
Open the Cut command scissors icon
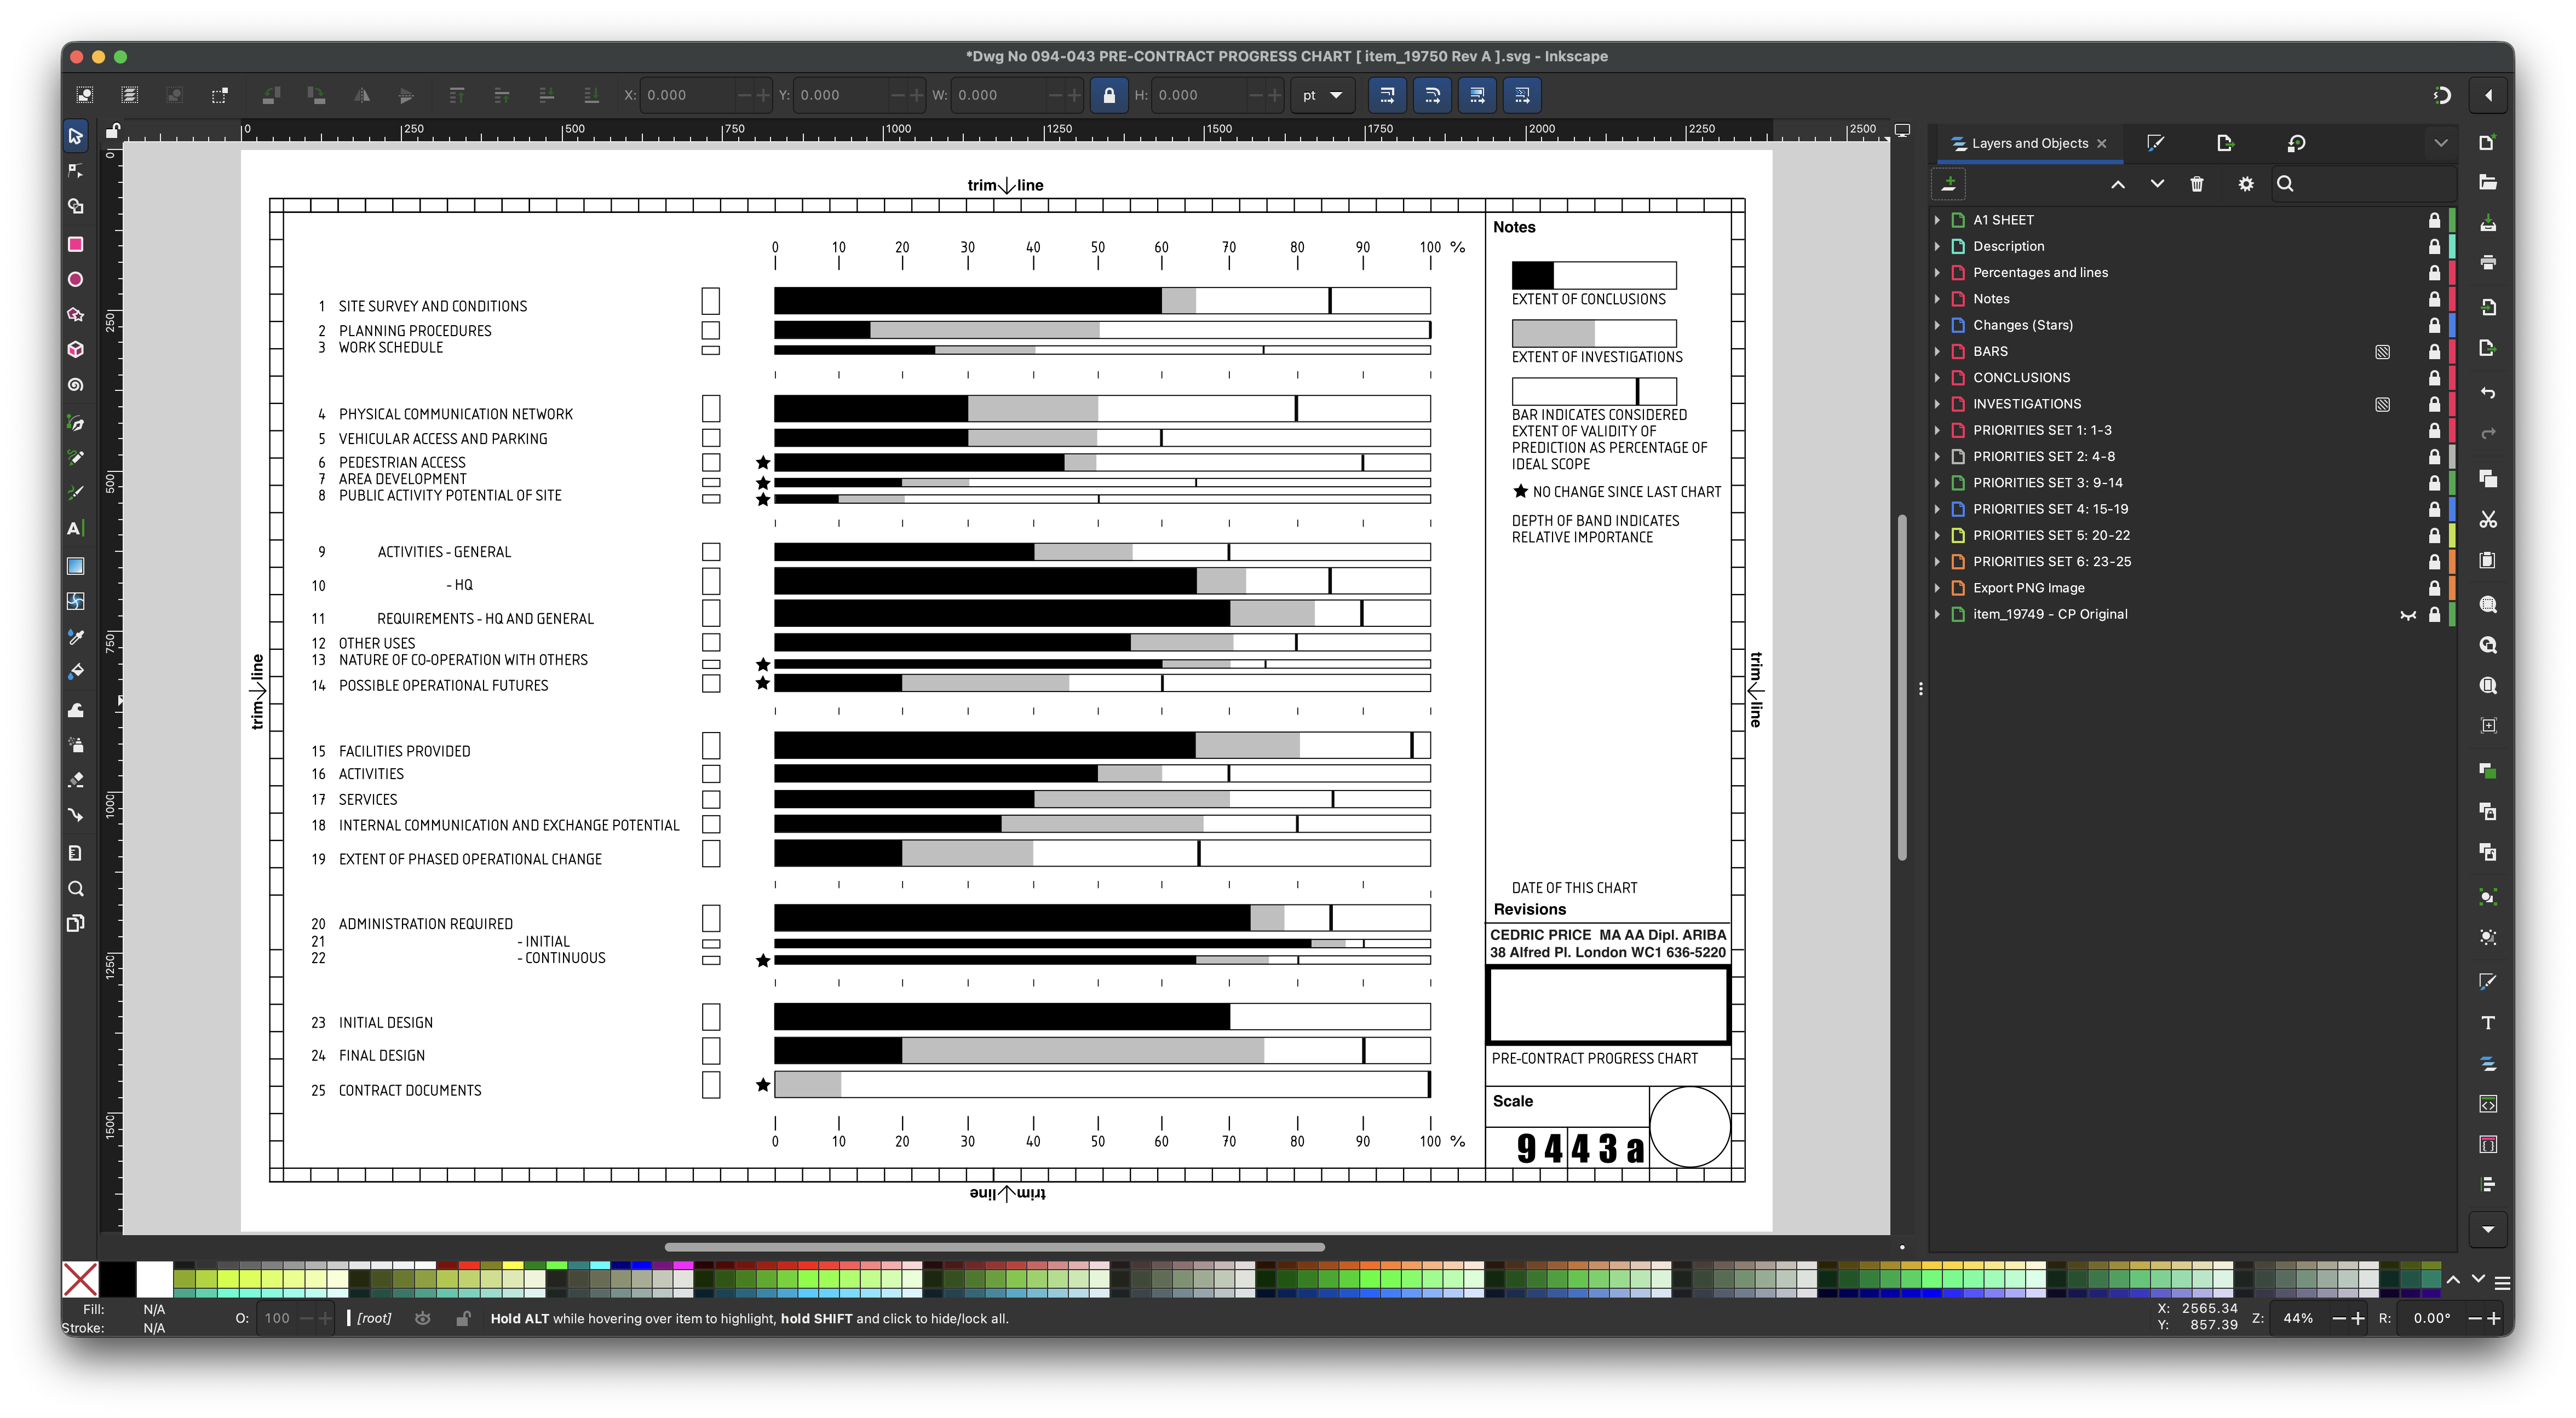(2488, 520)
